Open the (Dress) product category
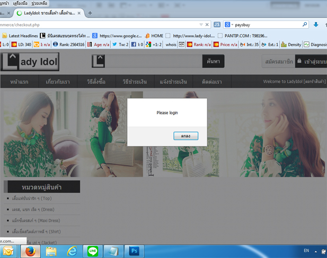Viewport: 327px width, 258px height. pyautogui.click(x=33, y=209)
